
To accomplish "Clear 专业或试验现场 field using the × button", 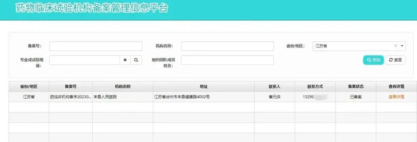I will coord(125,60).
